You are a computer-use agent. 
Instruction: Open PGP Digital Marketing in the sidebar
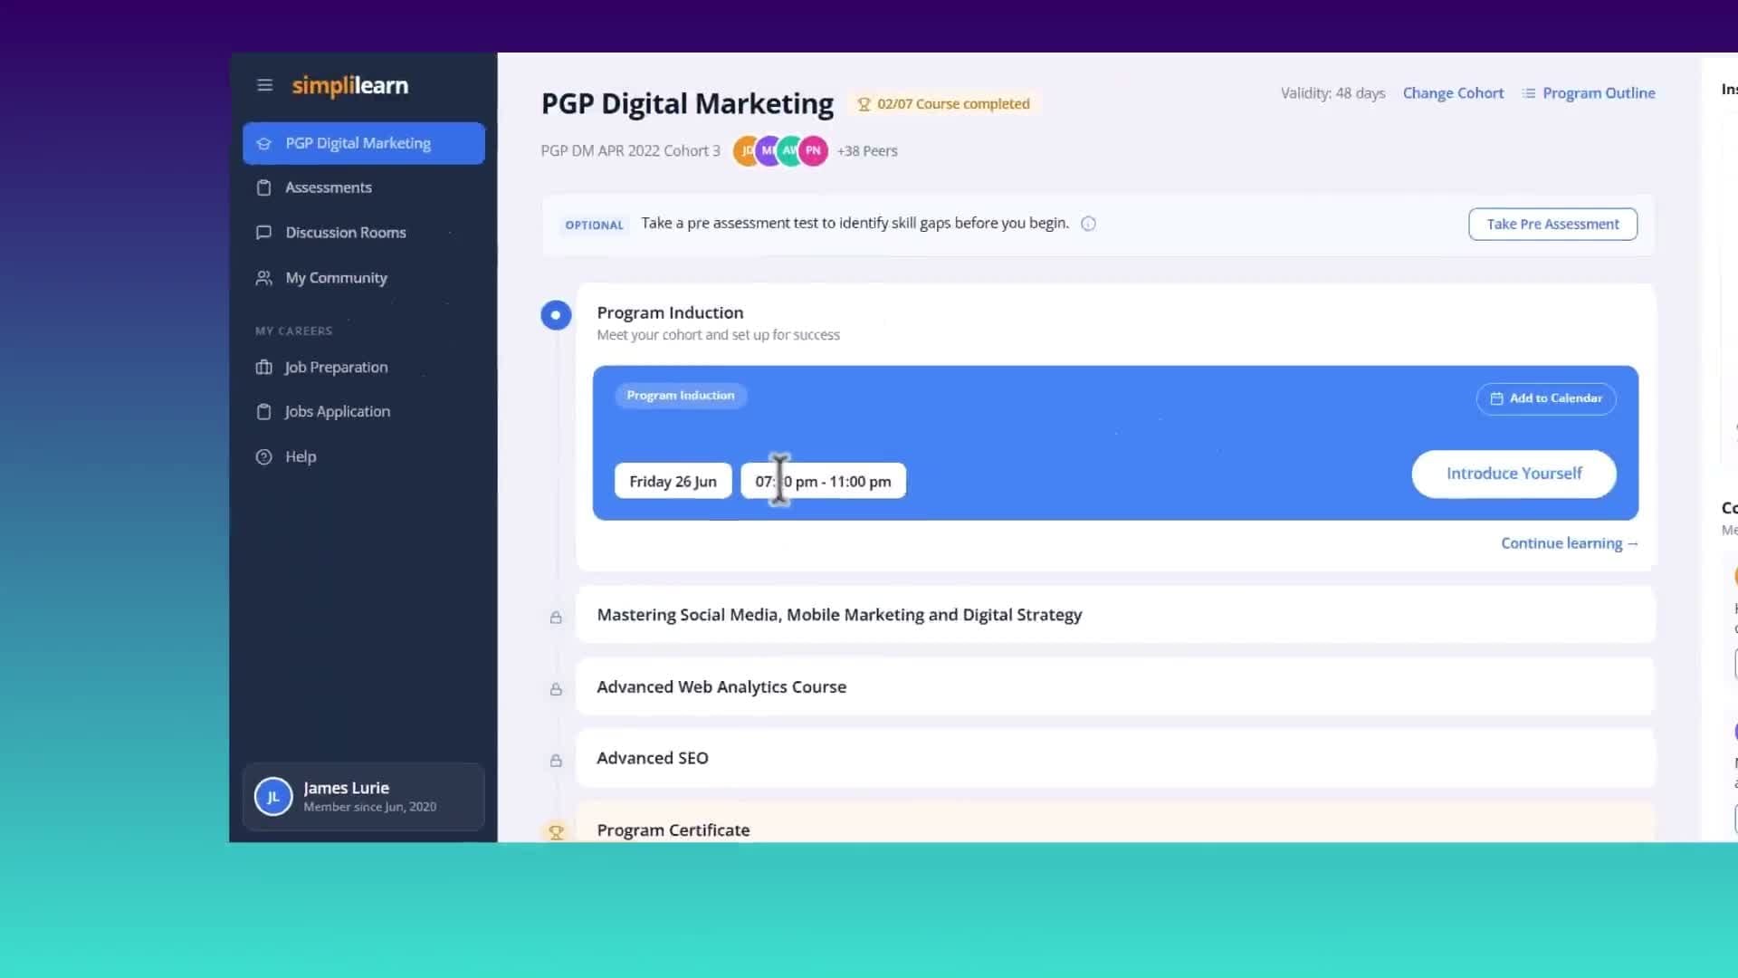(364, 143)
